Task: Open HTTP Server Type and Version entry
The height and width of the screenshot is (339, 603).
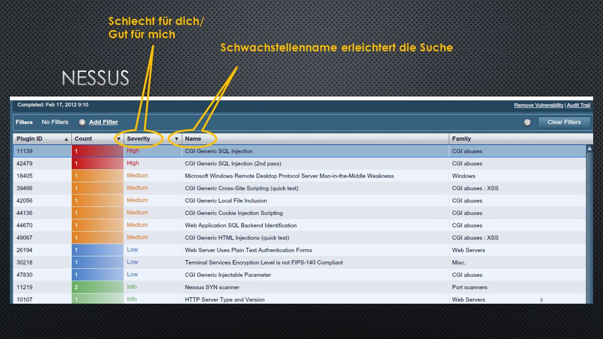Action: (x=225, y=299)
